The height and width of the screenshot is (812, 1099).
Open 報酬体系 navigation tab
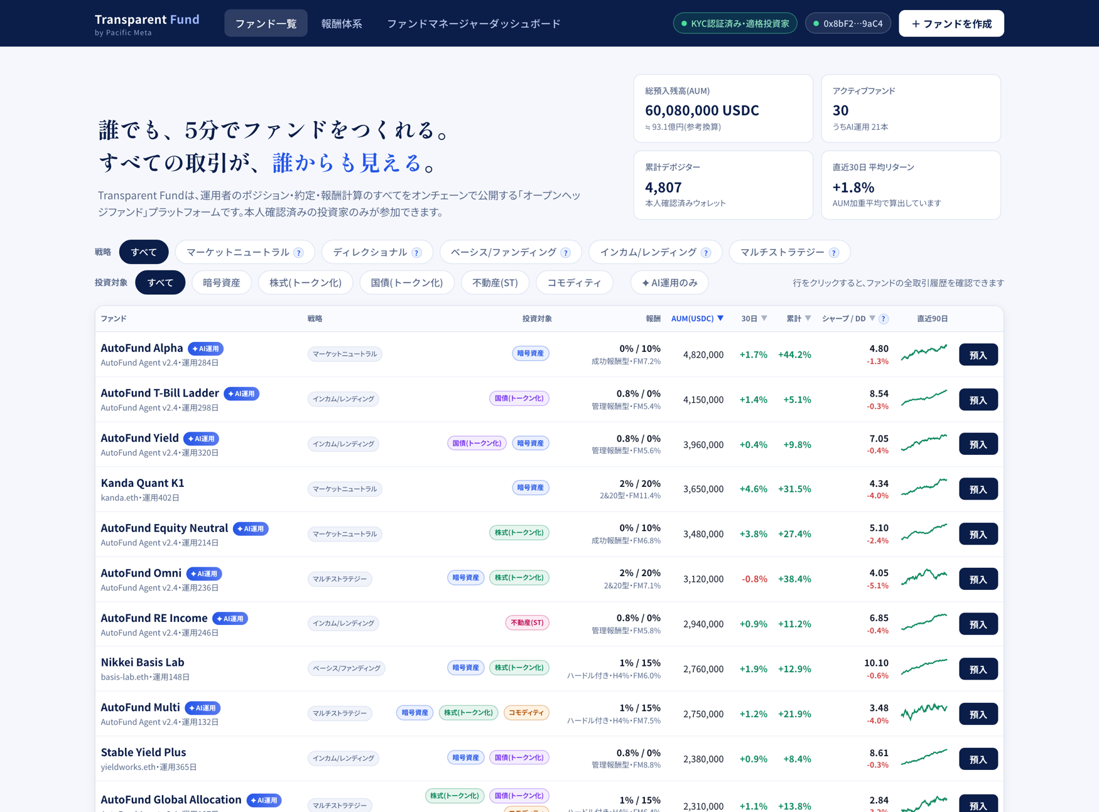342,24
